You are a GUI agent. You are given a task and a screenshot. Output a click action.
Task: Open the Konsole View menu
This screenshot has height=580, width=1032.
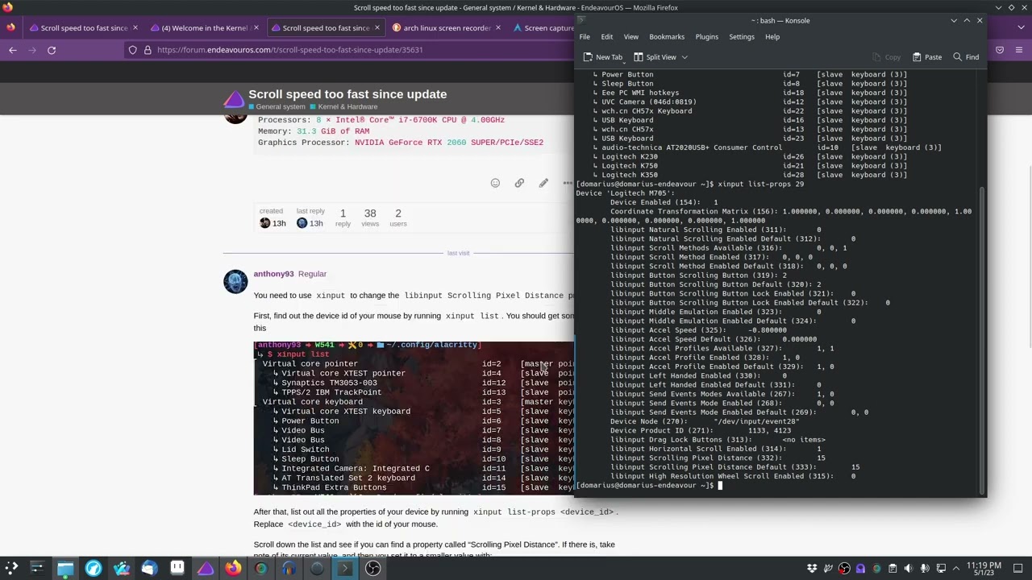(x=630, y=37)
